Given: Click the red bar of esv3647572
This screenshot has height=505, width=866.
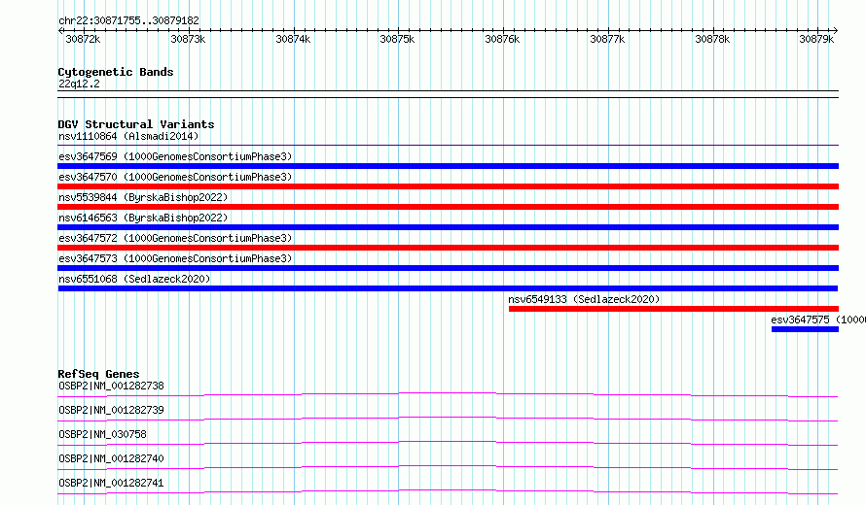Looking at the screenshot, I should 448,248.
